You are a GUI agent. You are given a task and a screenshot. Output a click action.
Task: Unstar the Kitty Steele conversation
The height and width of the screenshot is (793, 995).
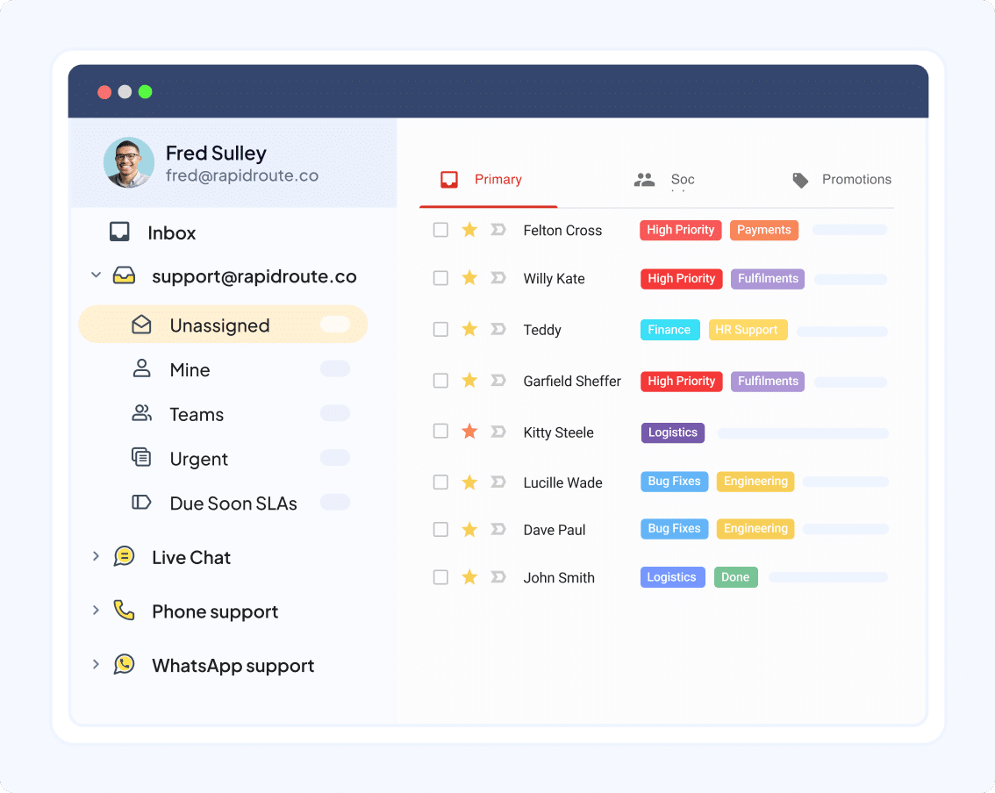(469, 431)
